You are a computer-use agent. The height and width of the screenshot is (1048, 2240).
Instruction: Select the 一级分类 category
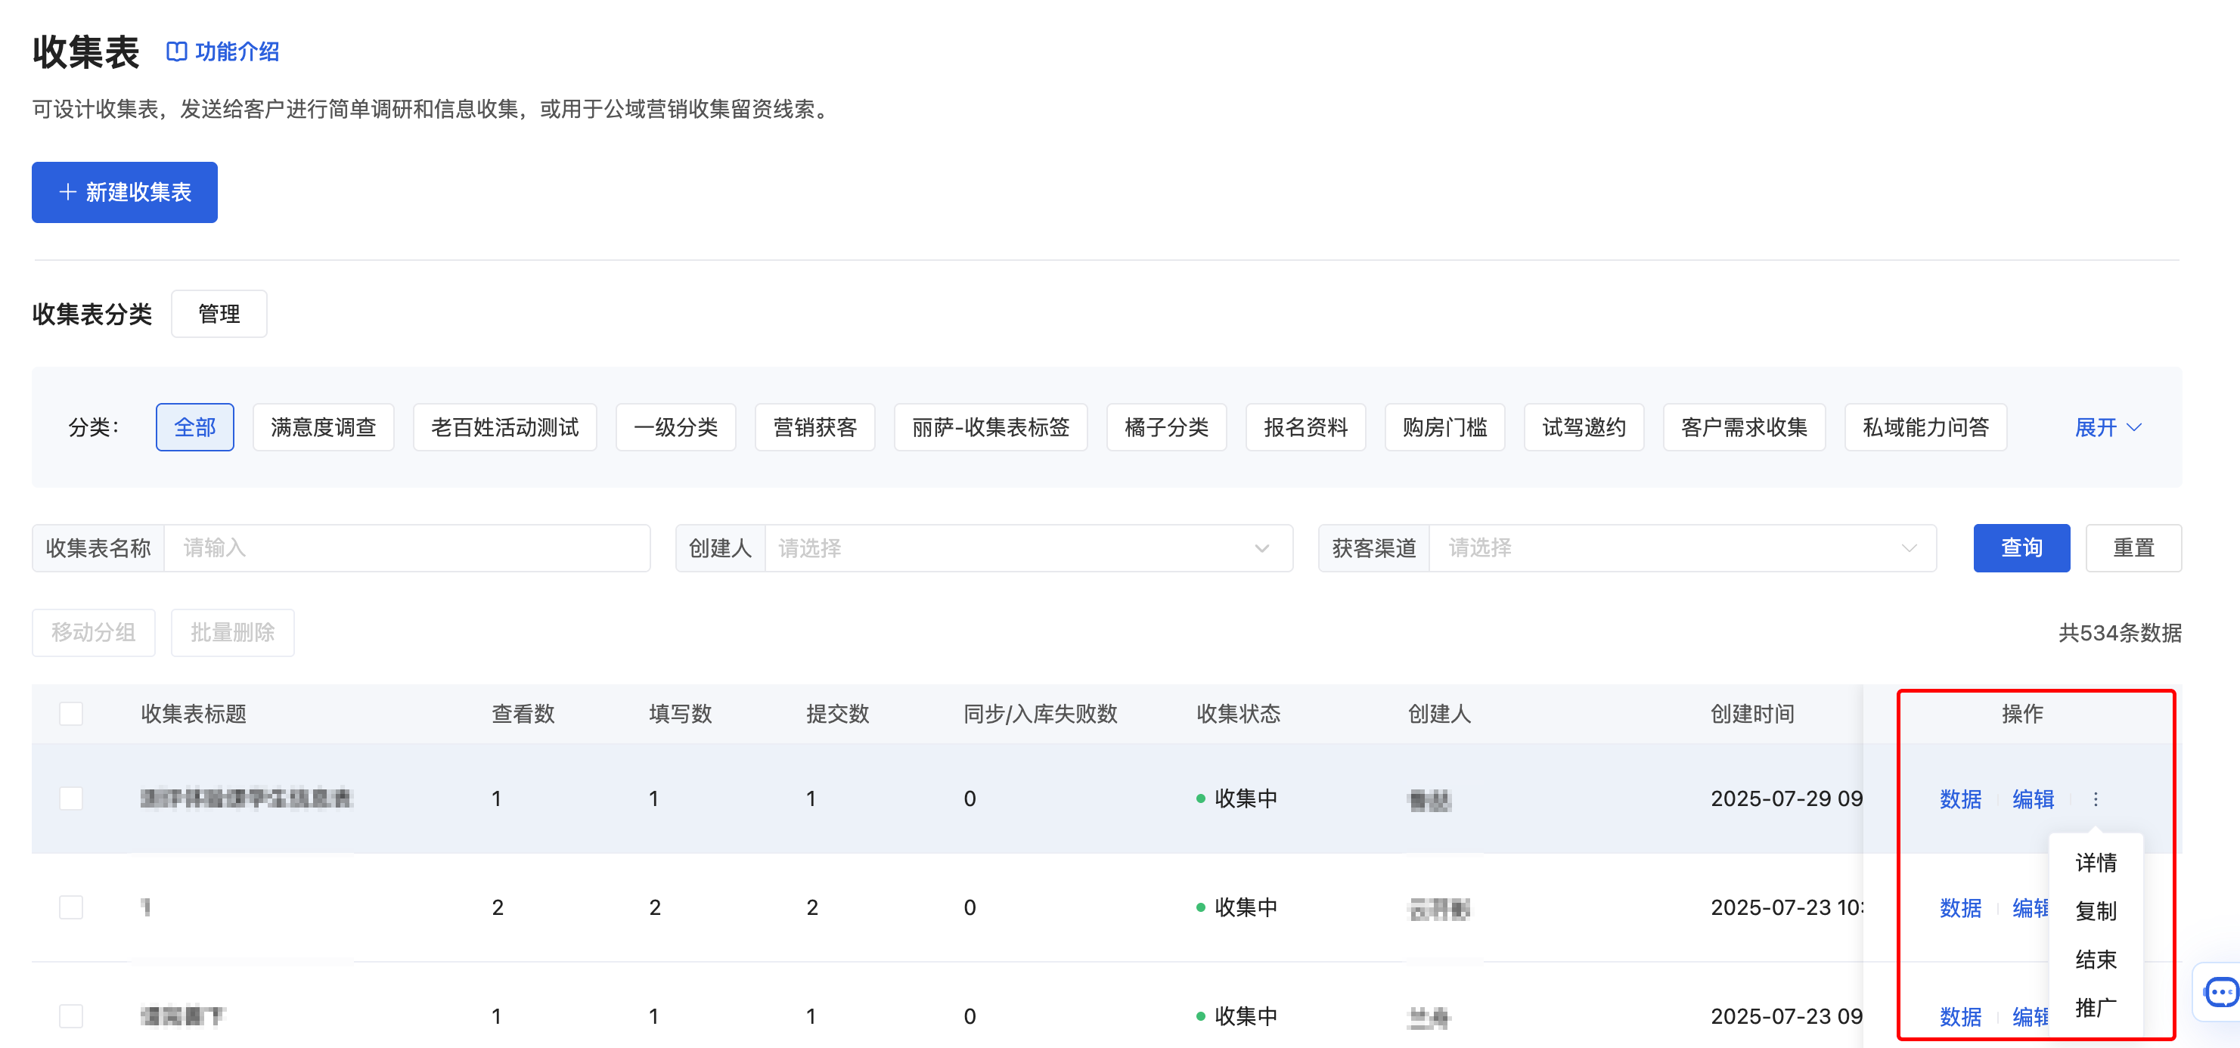(675, 427)
